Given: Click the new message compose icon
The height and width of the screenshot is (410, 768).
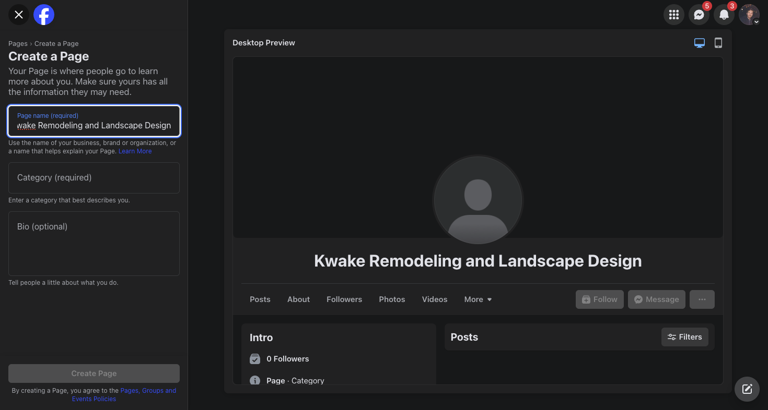Looking at the screenshot, I should [747, 389].
